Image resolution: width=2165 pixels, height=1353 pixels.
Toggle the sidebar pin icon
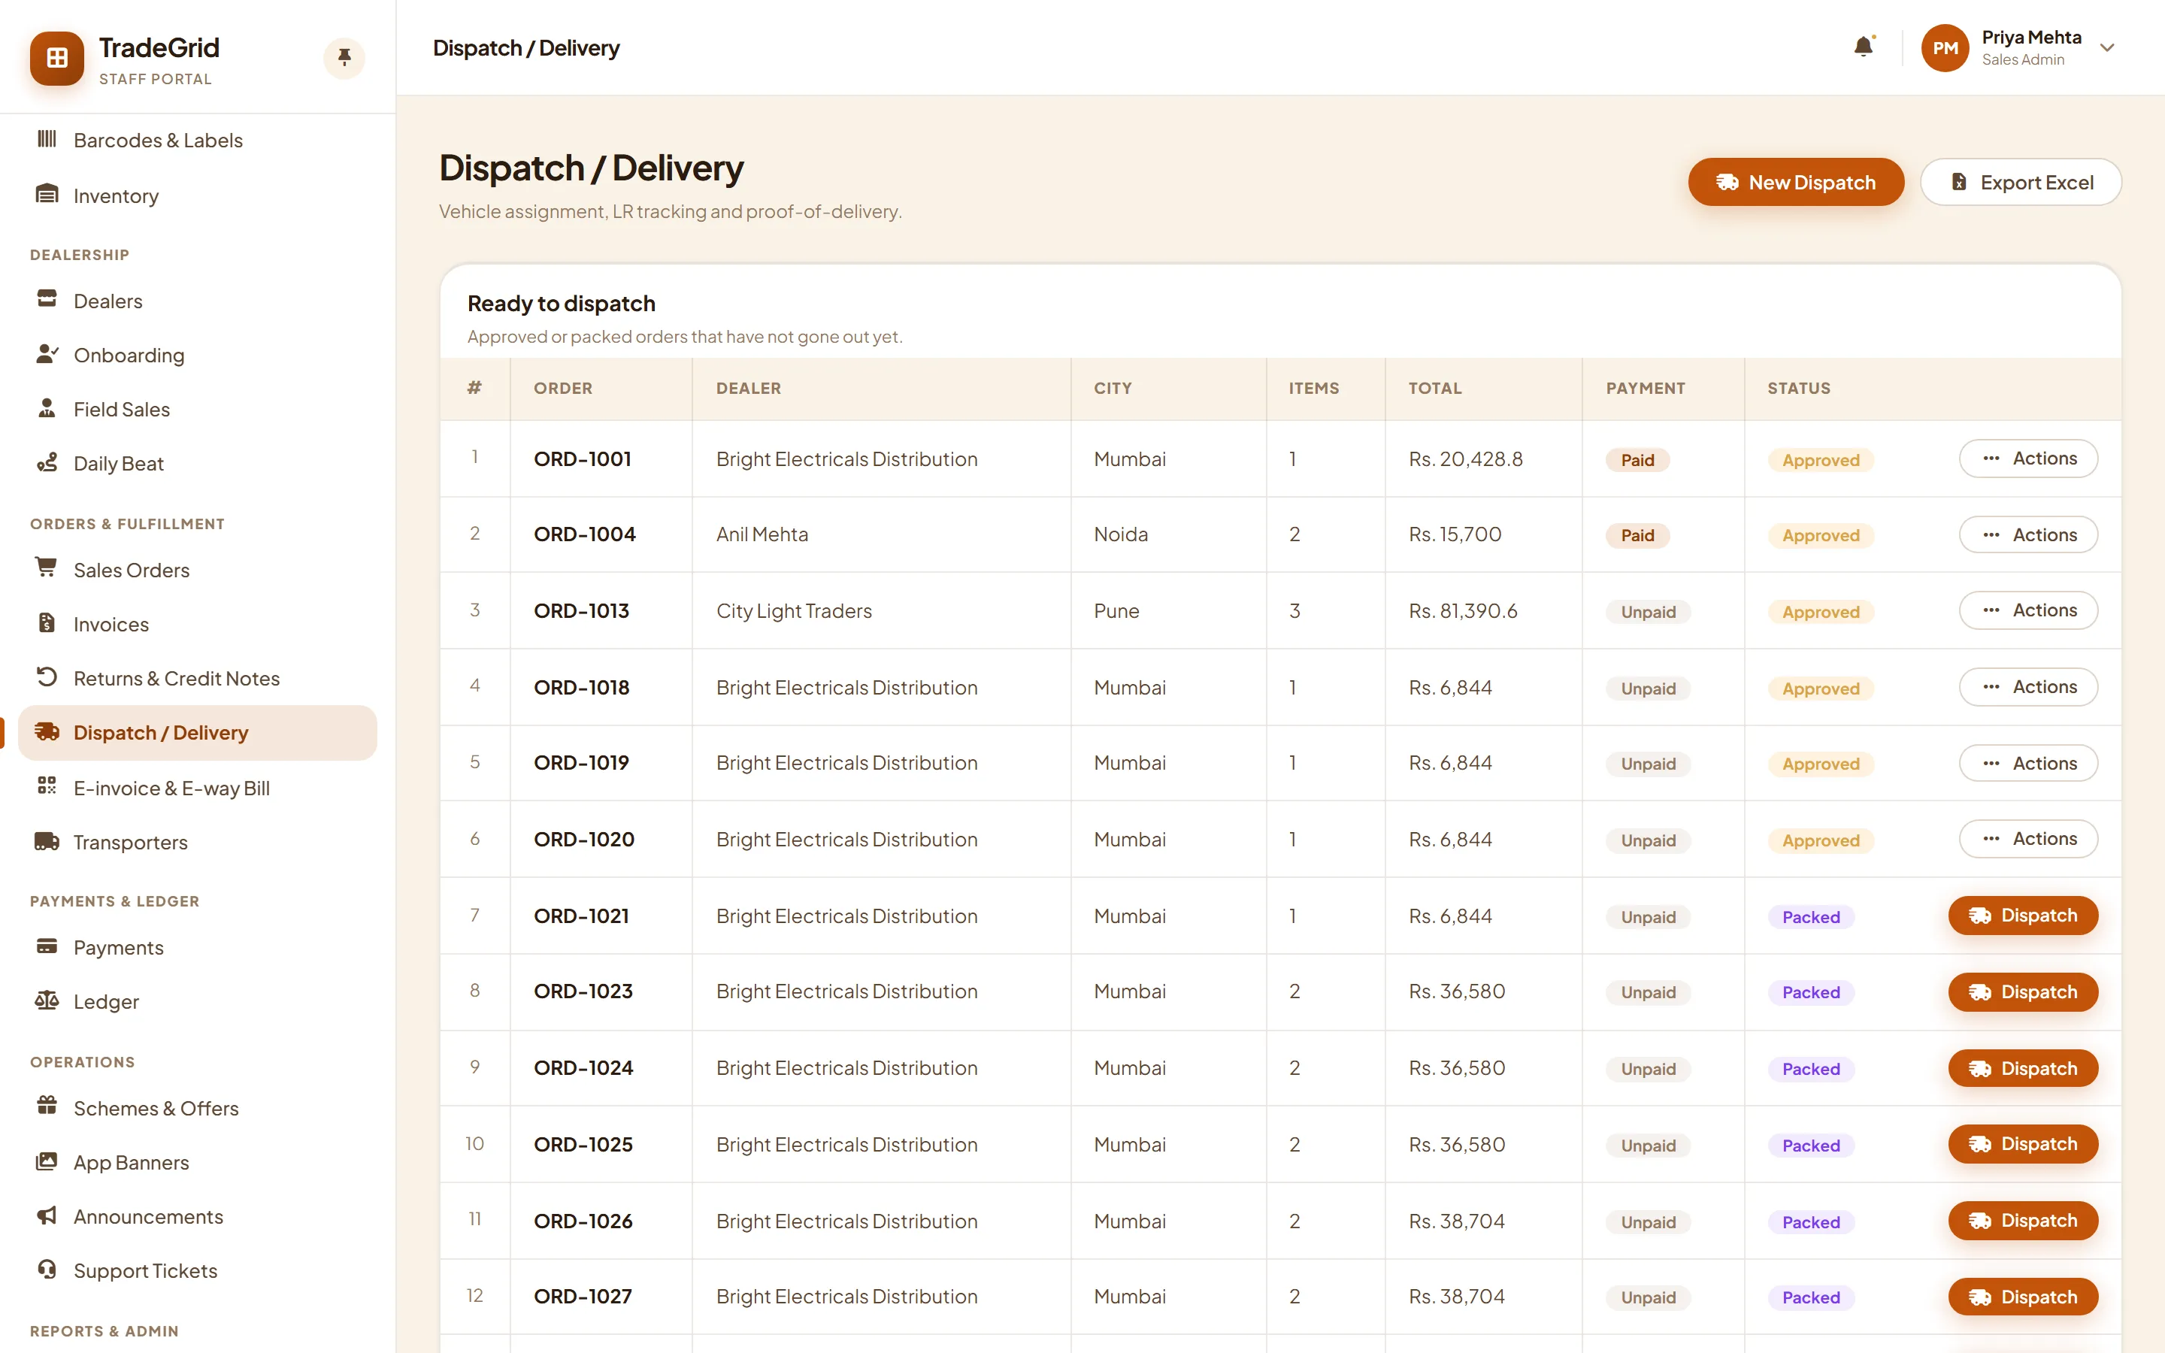[x=344, y=58]
